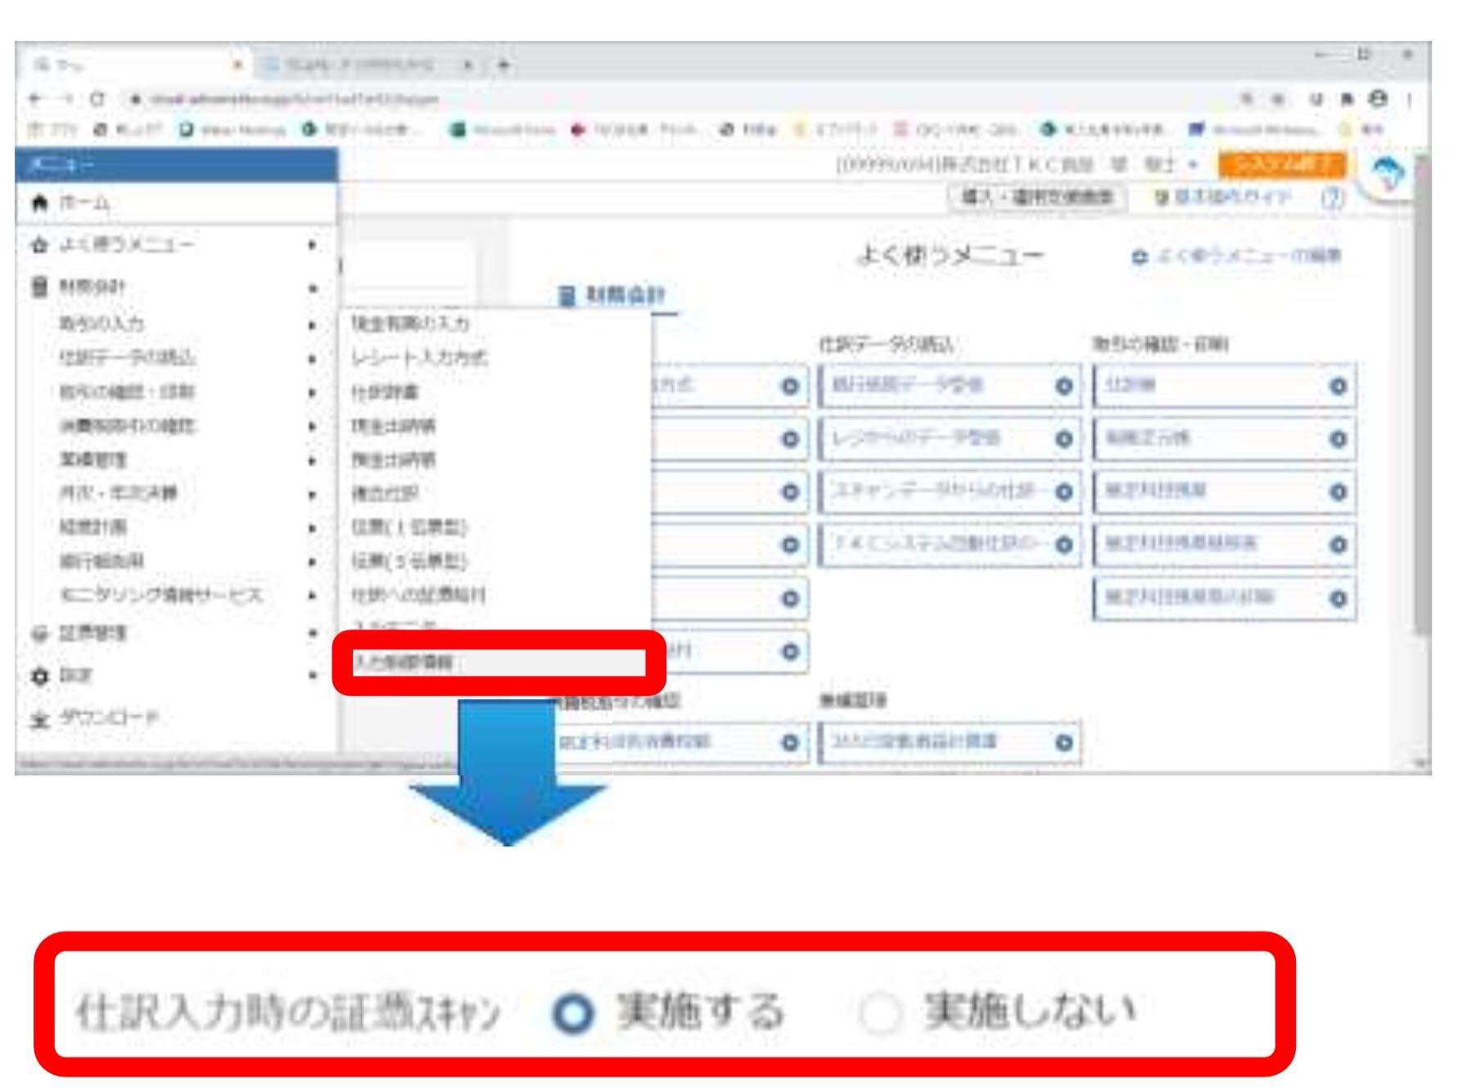Expand the 業績管理 submenu arrow
Viewport: 1458px width, 1092px height.
point(312,461)
